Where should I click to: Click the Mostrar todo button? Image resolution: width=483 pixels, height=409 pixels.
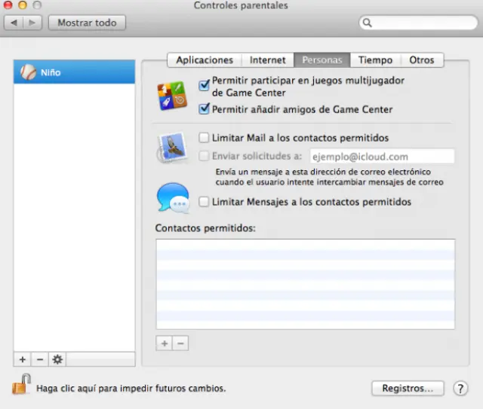coord(87,23)
